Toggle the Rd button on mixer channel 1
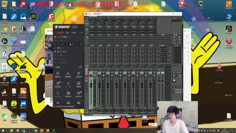The image size is (236, 133). 91,73
